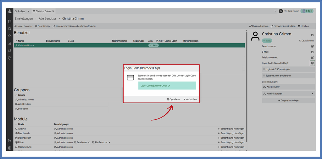
Task: Click the Login-Code (Barcode/Chip): 04 field
Action: tap(167, 86)
